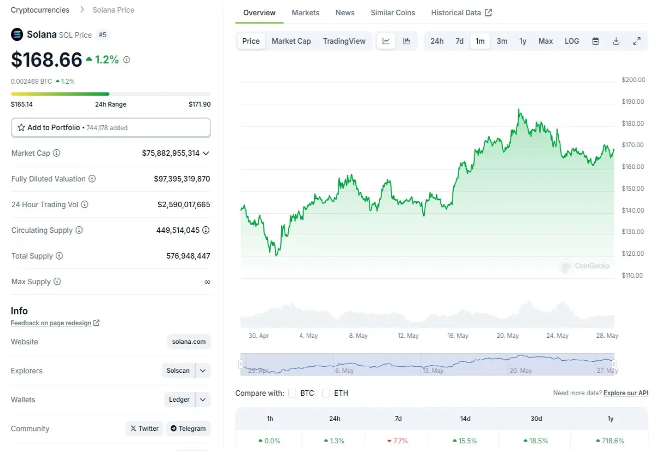Open the Similar Coins tab

click(x=393, y=13)
